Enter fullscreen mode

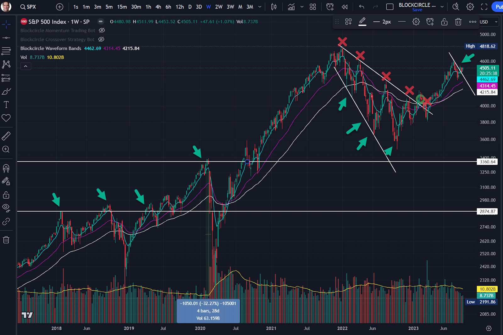click(484, 7)
